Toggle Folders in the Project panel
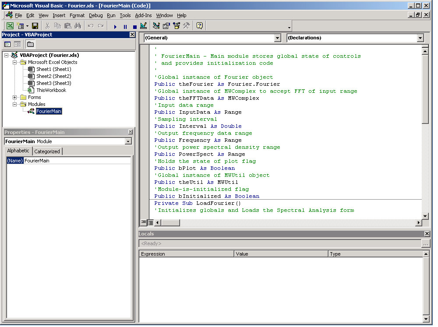 [x=31, y=44]
